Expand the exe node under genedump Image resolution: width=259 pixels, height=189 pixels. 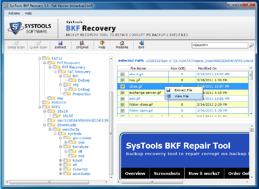tap(66, 142)
